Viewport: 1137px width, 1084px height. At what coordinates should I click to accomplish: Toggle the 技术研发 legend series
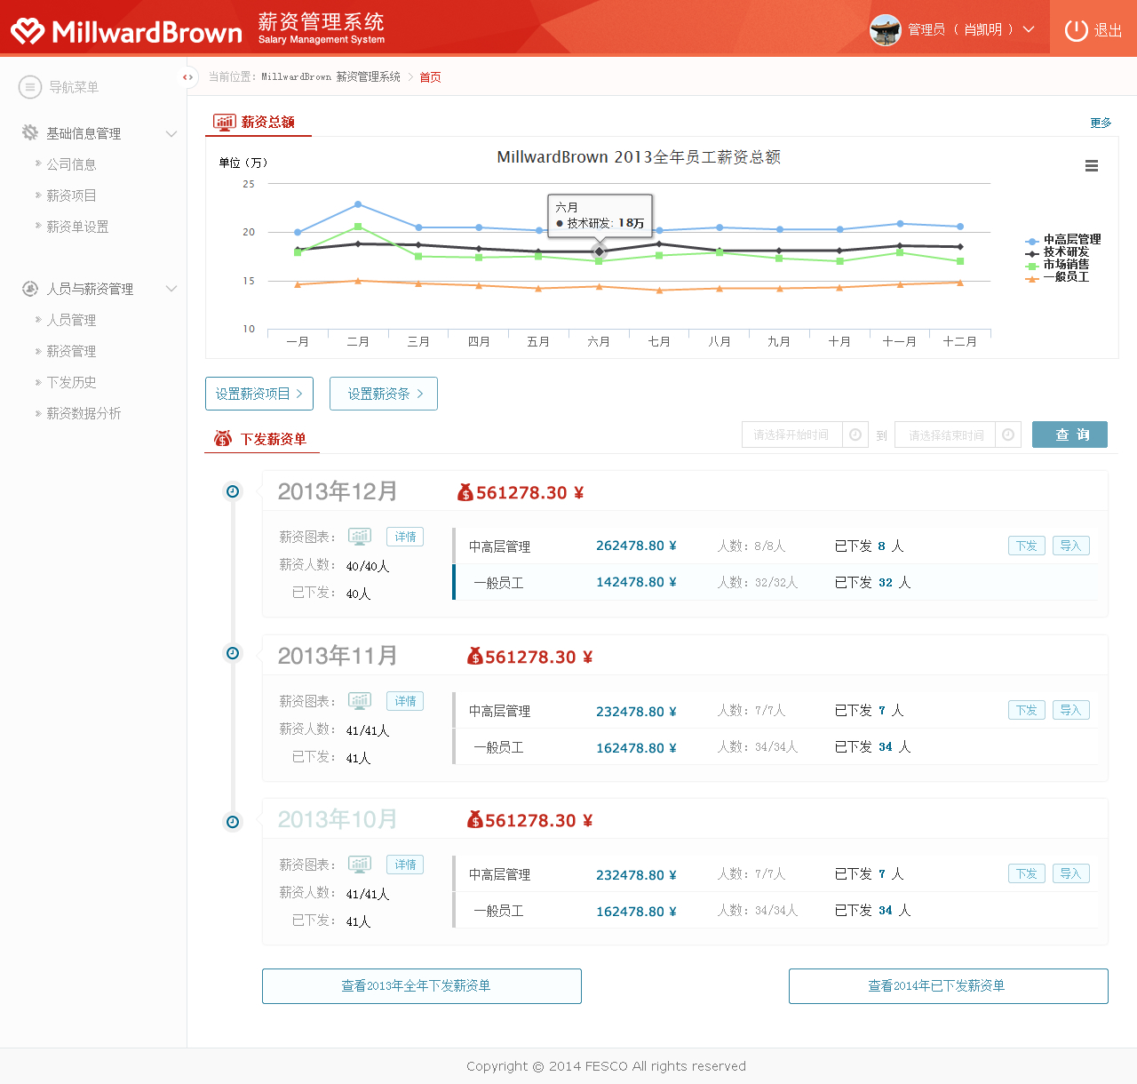pos(1056,252)
